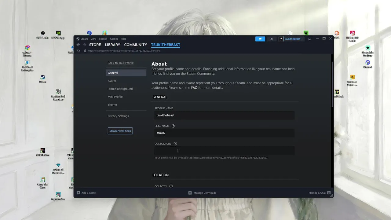Image resolution: width=391 pixels, height=220 pixels.
Task: Open TikTok LIVE Studio desktop shortcut
Action: 352,36
